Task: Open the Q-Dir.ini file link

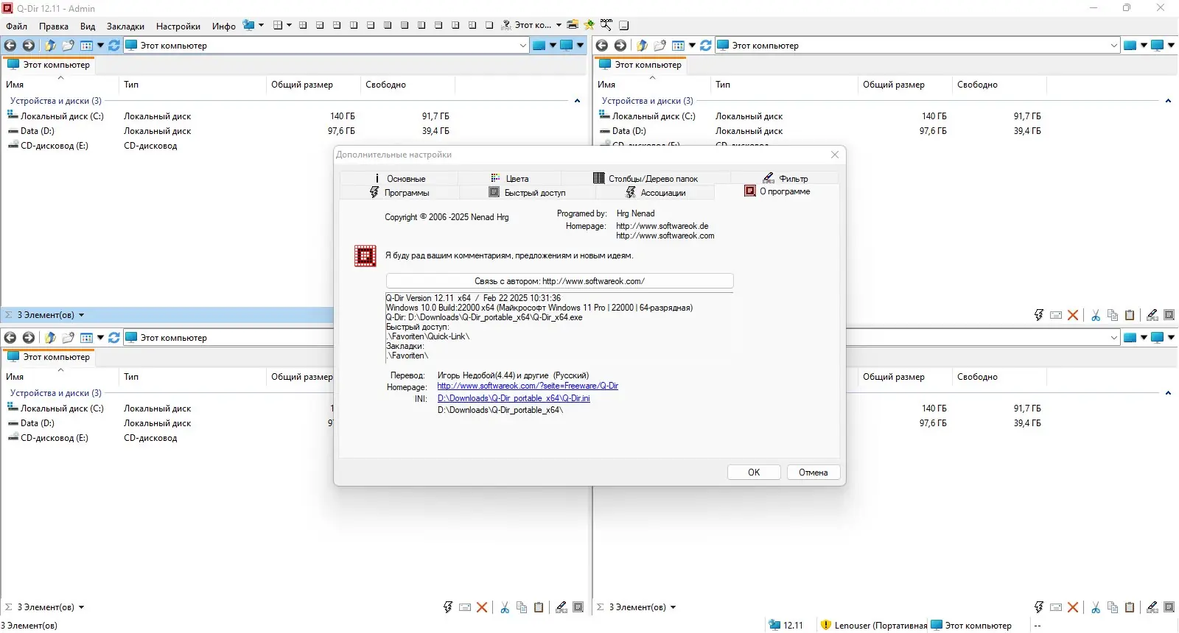Action: point(514,398)
